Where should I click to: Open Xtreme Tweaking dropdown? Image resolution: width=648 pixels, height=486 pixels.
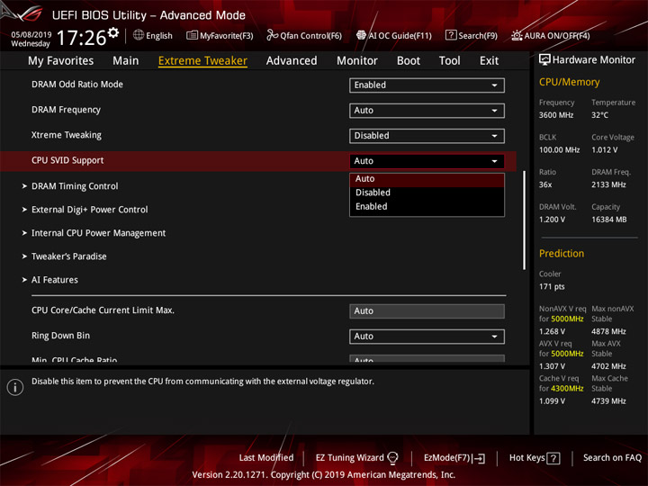click(x=427, y=136)
